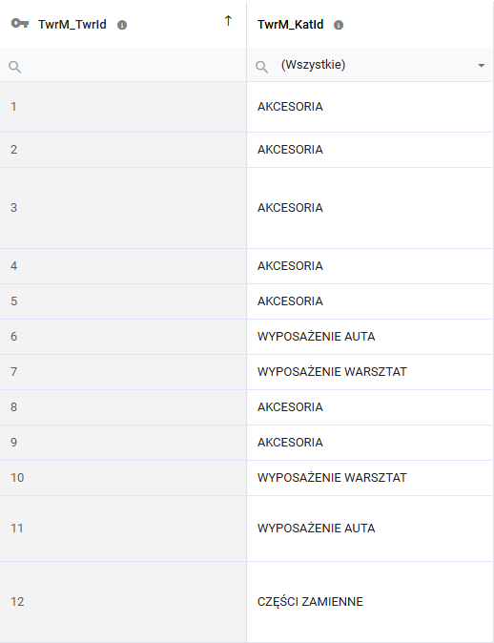Select the ID cell with value 12
Viewport: 494px width, 643px height.
click(x=123, y=602)
